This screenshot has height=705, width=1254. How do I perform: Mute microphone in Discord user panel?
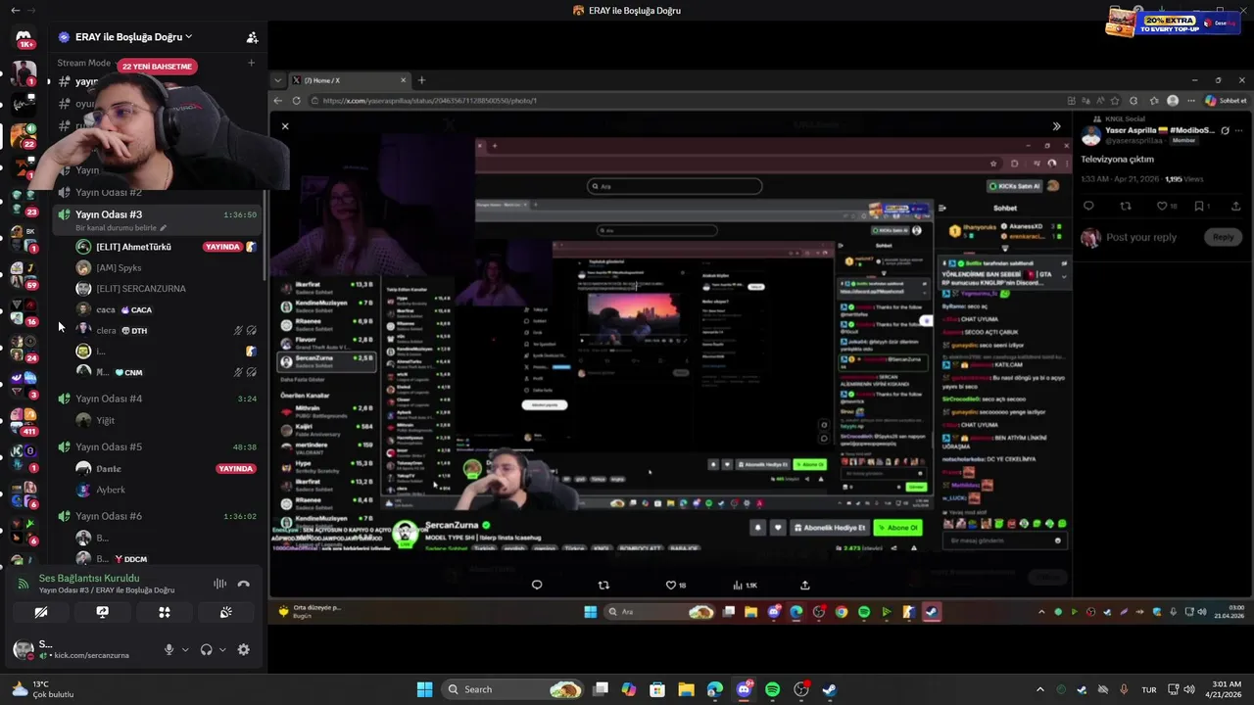pyautogui.click(x=169, y=649)
